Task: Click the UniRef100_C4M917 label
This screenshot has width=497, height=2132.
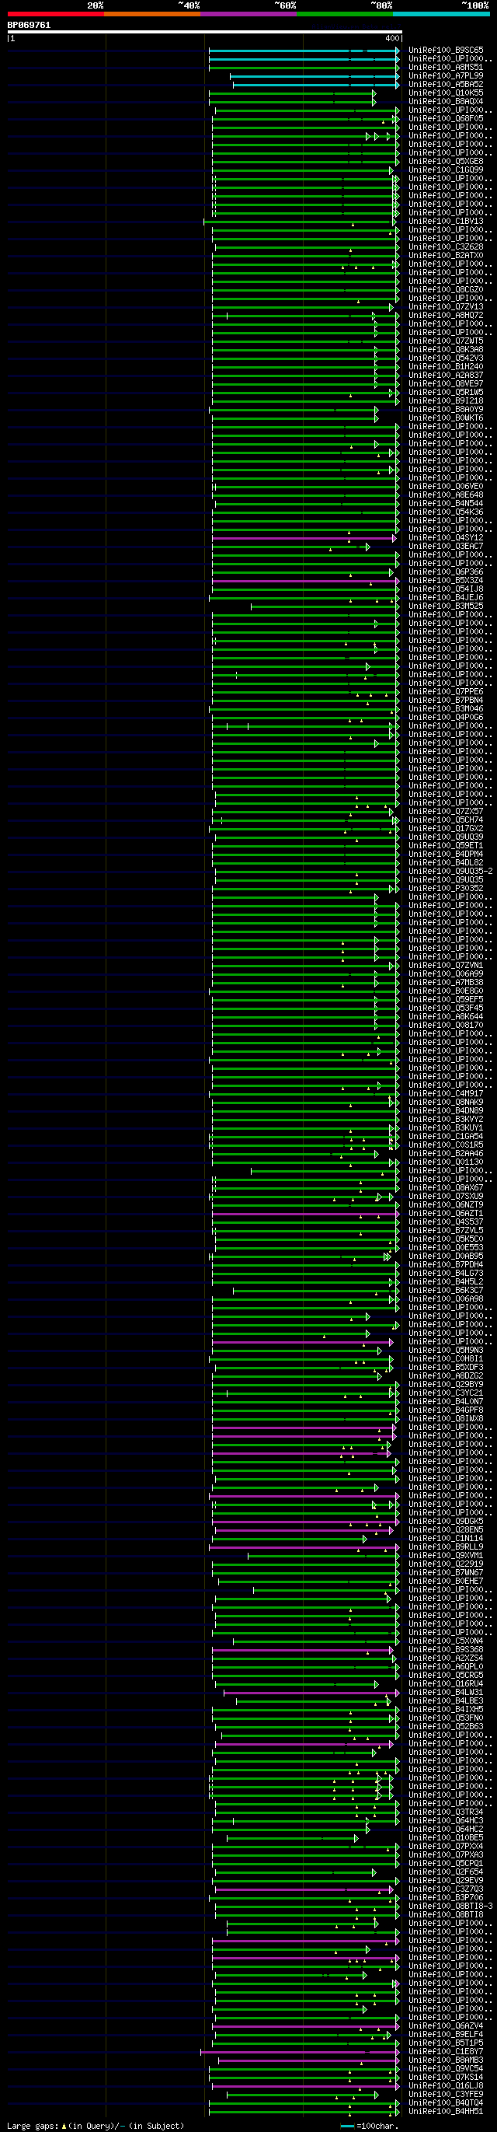Action: (x=446, y=1093)
